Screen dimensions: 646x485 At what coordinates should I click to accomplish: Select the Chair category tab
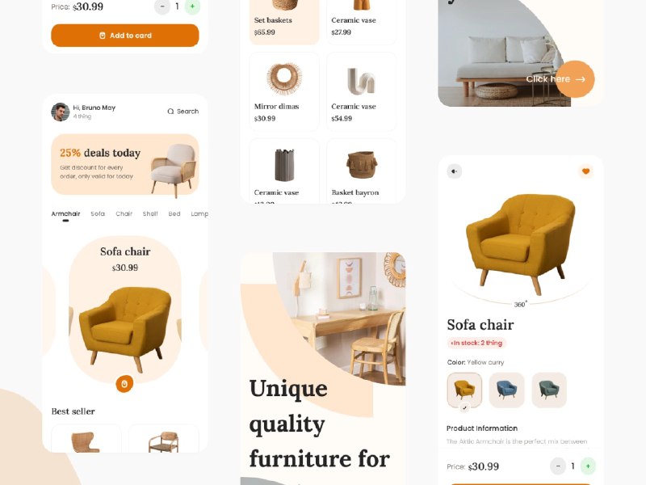[124, 213]
